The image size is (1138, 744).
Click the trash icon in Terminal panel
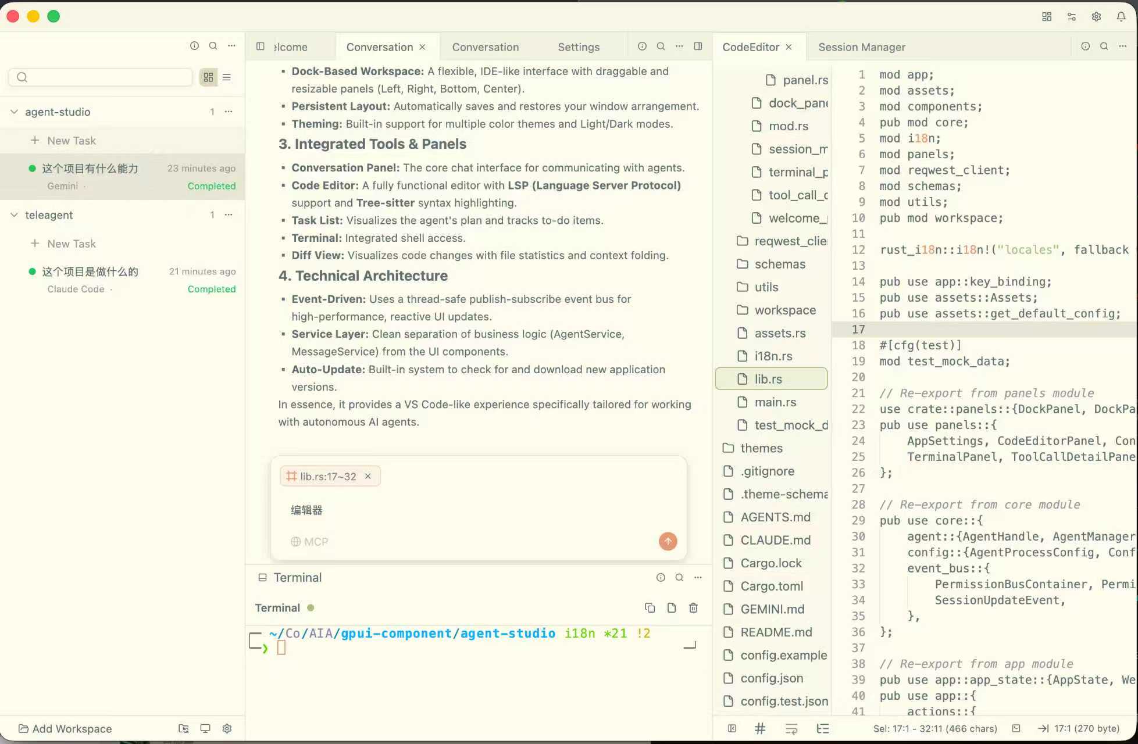click(x=693, y=607)
